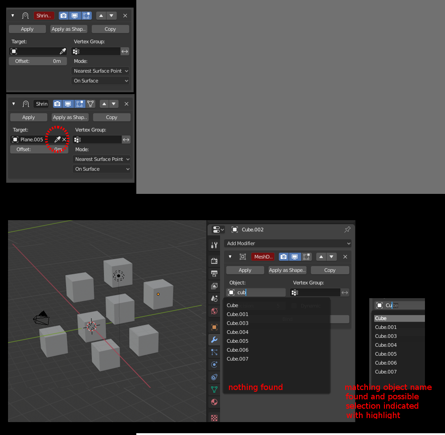Viewport: 445px width, 435px height.
Task: Open the Output properties printer icon
Action: tap(214, 274)
